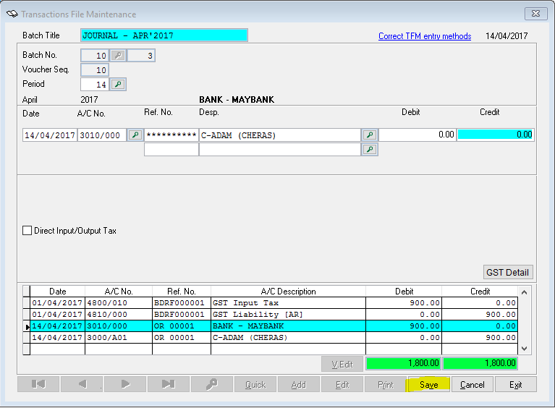Click the Batch No. lookup magnifier icon
Viewport: 555px width, 408px height.
click(118, 56)
